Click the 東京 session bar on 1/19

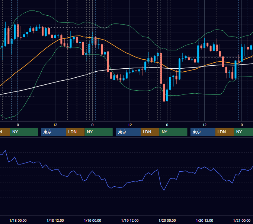coord(128,132)
